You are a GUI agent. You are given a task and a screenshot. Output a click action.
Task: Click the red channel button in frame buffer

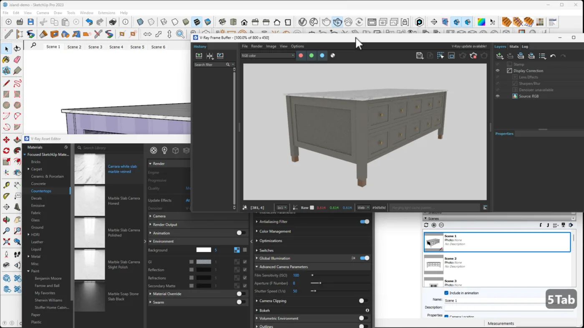pyautogui.click(x=301, y=55)
